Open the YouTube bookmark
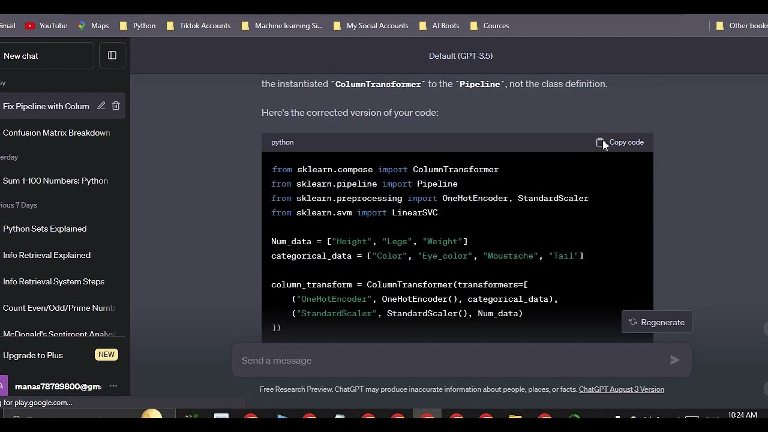 [x=46, y=26]
